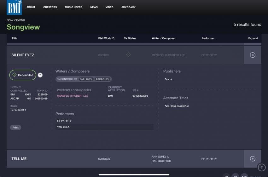
Task: Click the SILENT EYEZ title
Action: click(x=23, y=55)
